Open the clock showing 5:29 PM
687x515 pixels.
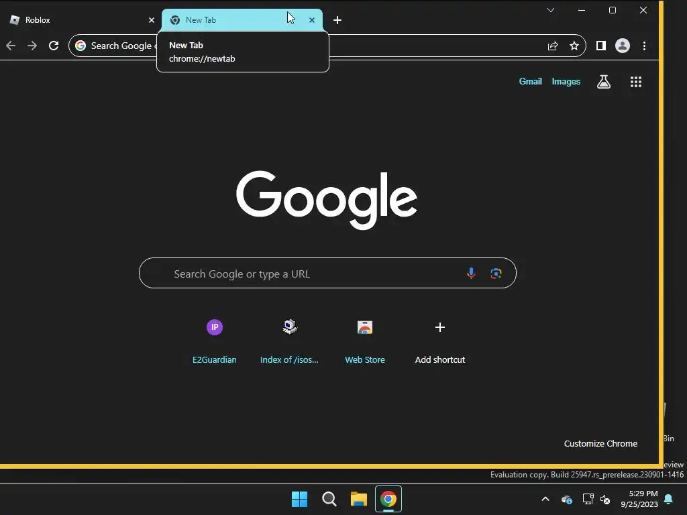point(639,499)
